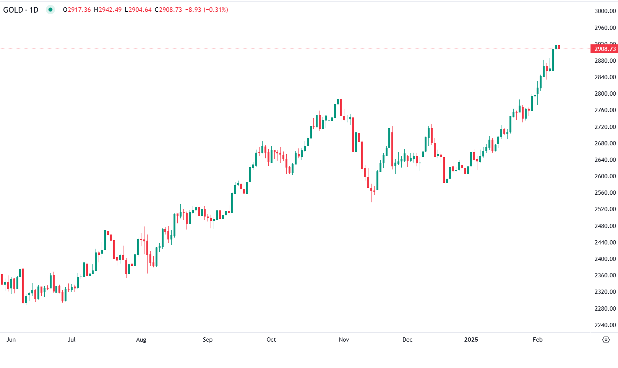The image size is (618, 368).
Task: Click the GOLD · 1D symbol title
Action: pos(21,10)
